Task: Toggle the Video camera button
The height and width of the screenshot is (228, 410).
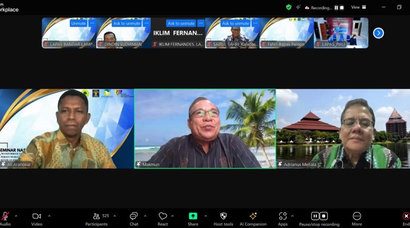Action: [x=36, y=216]
